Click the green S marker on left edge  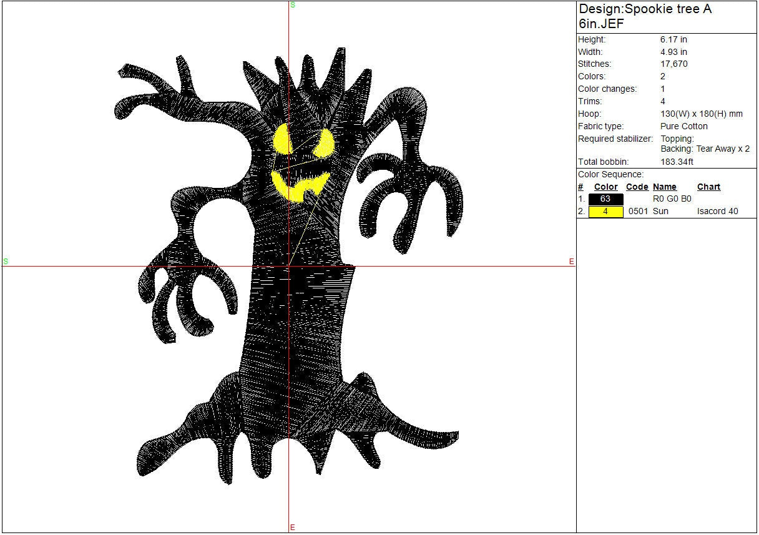pos(6,261)
